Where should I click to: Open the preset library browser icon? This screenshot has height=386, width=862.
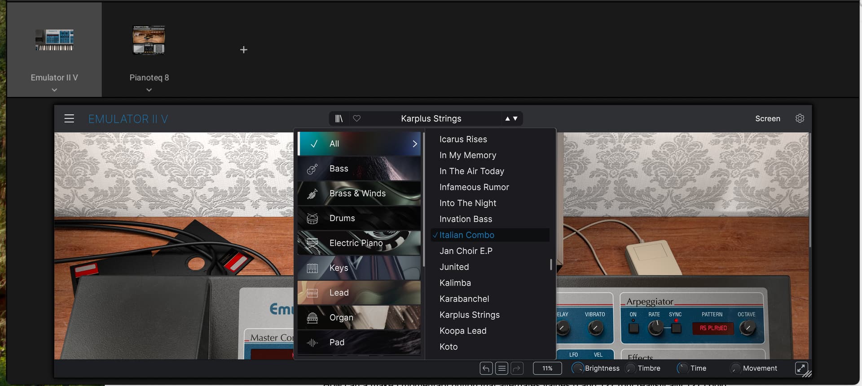pos(339,119)
